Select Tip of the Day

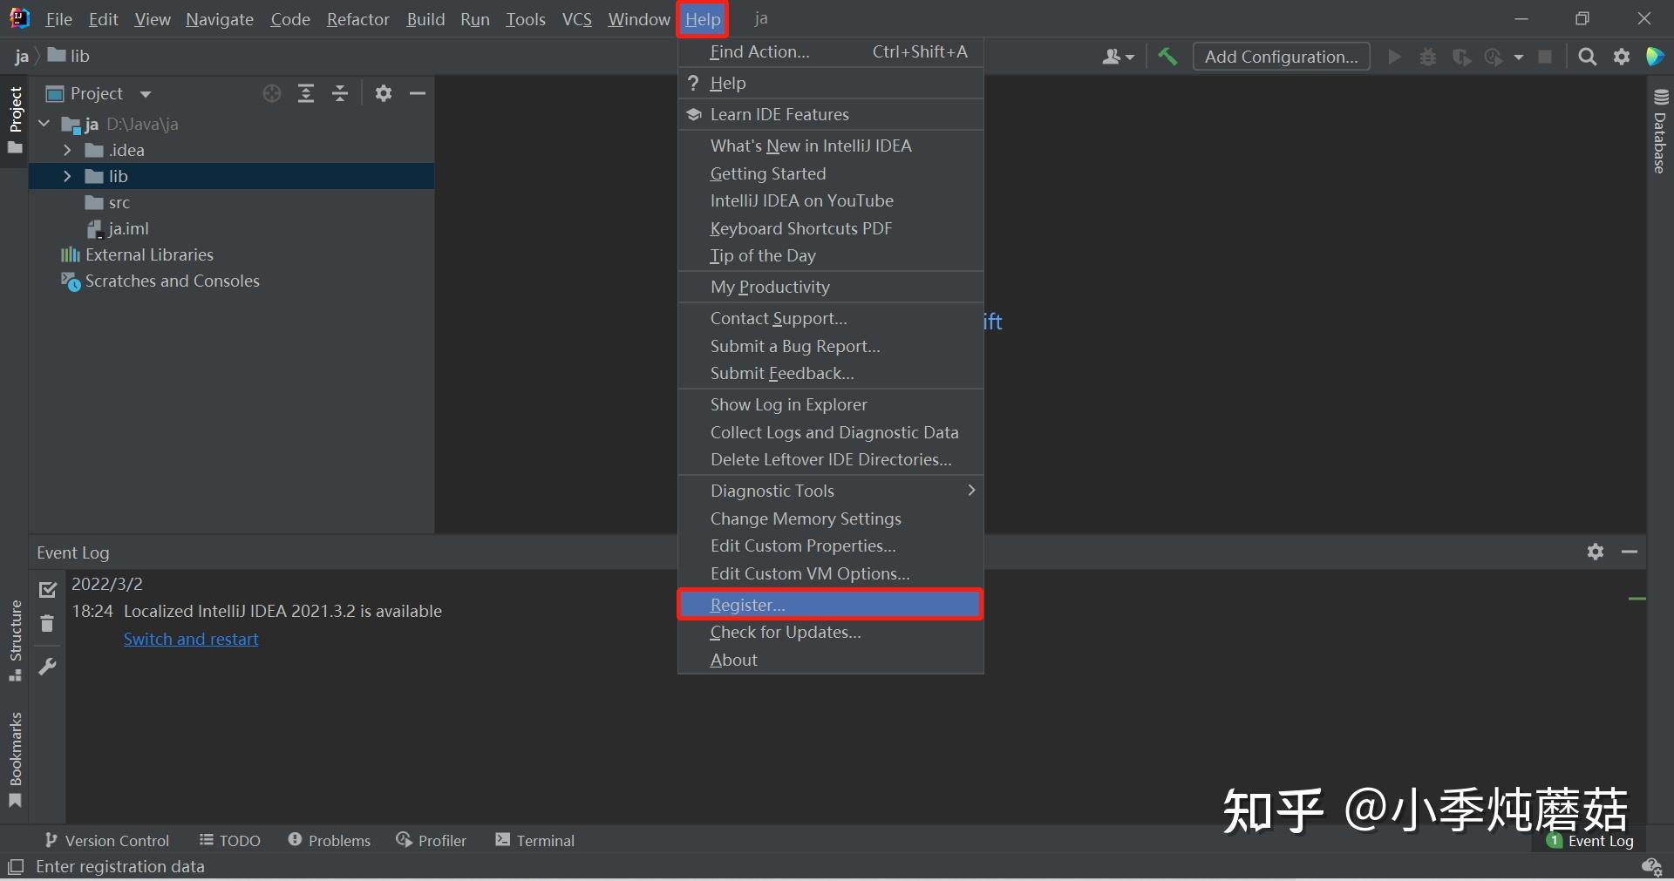click(x=830, y=255)
